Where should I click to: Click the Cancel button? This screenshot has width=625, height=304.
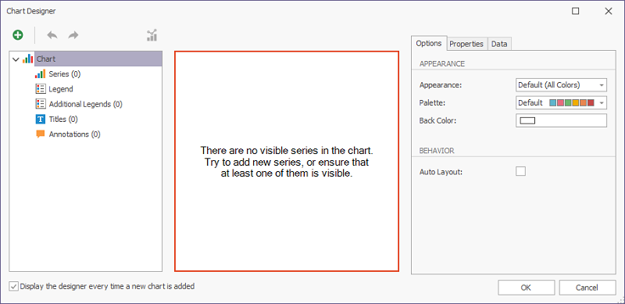point(587,288)
